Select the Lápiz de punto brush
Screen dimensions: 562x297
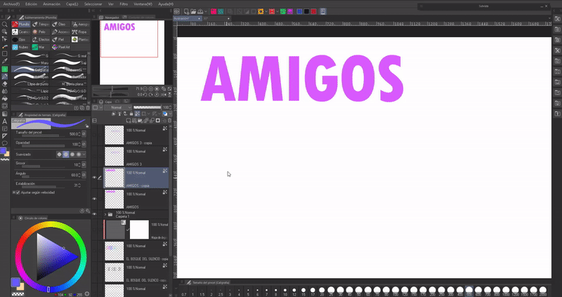point(30,84)
